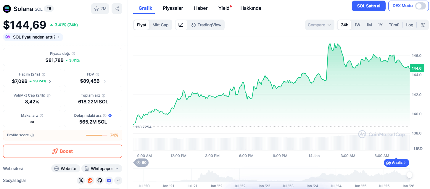
Task: Select the line chart type icon
Action: coord(181,25)
